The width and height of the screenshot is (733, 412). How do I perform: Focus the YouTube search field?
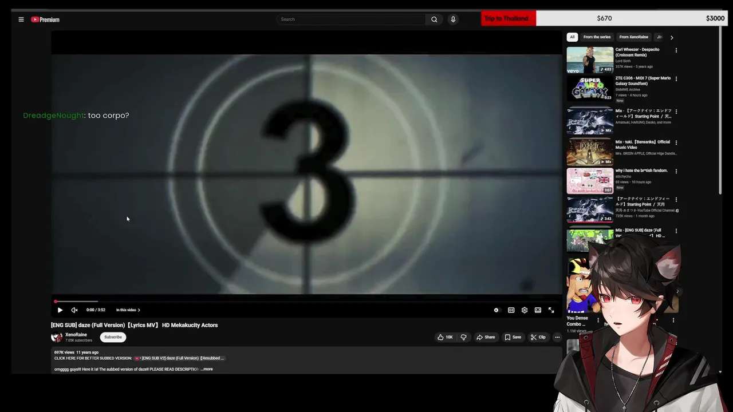tap(351, 19)
